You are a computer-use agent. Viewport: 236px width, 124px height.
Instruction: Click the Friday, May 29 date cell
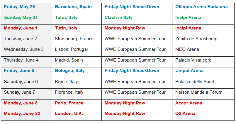(19, 7)
